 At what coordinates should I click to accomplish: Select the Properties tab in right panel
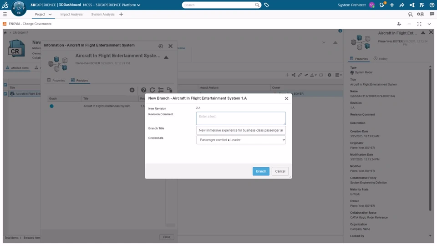[x=359, y=59]
